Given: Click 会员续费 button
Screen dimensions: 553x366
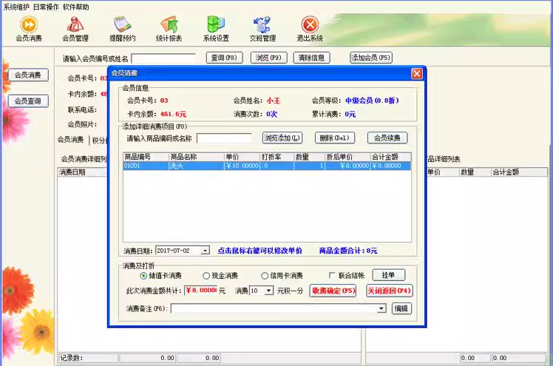Looking at the screenshot, I should tap(387, 138).
